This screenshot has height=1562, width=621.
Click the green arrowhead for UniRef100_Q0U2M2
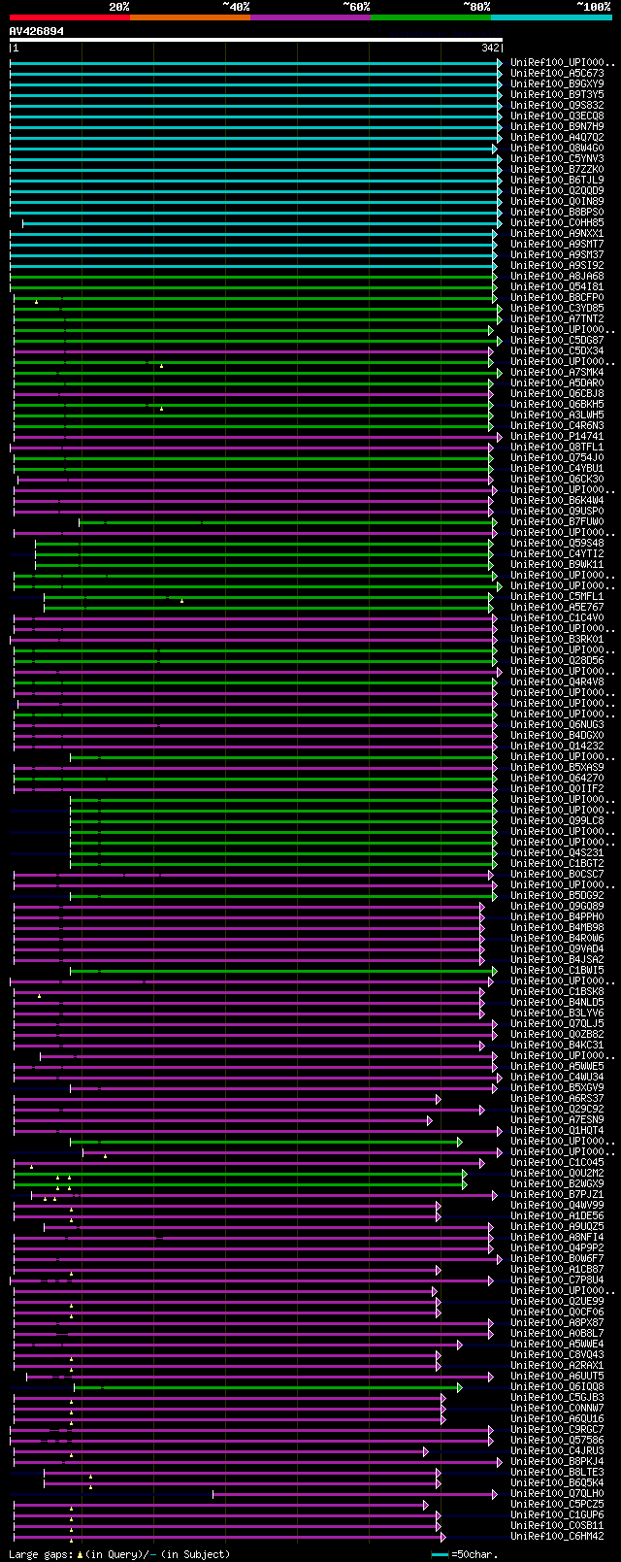(465, 1173)
